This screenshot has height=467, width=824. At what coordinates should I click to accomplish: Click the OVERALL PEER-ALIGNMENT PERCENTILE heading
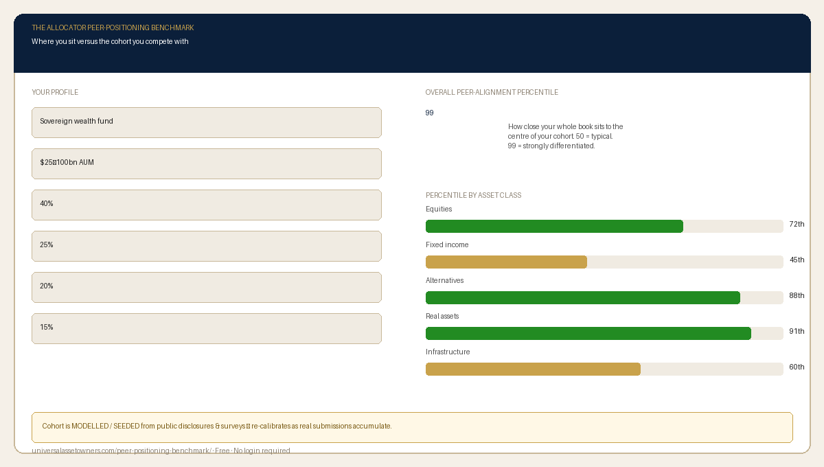[492, 93]
